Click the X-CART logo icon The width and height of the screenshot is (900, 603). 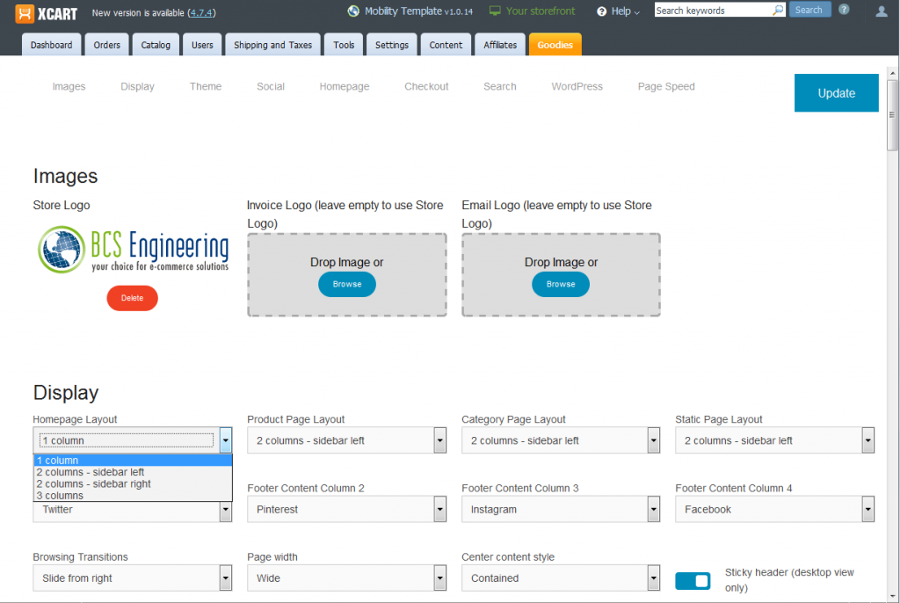pos(26,13)
